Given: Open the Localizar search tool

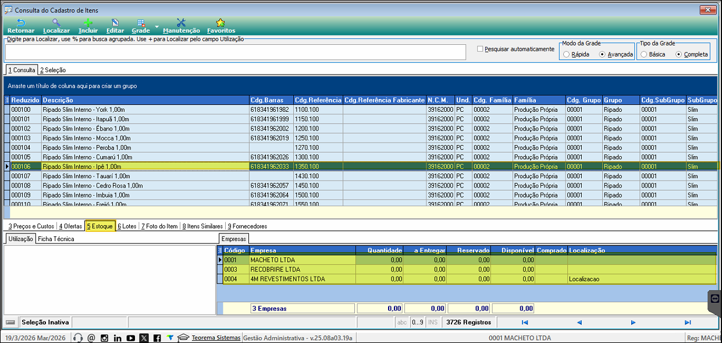Looking at the screenshot, I should click(56, 23).
